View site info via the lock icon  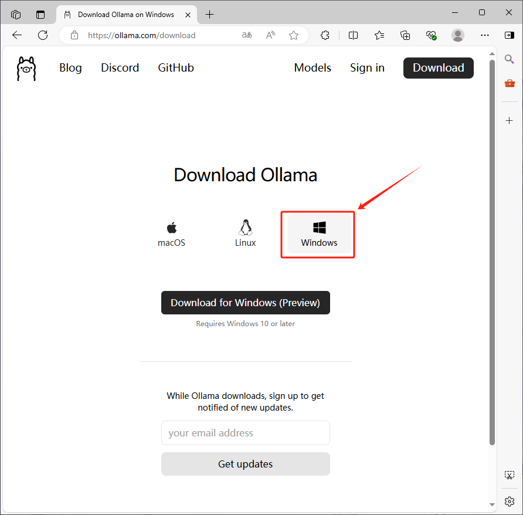[74, 35]
